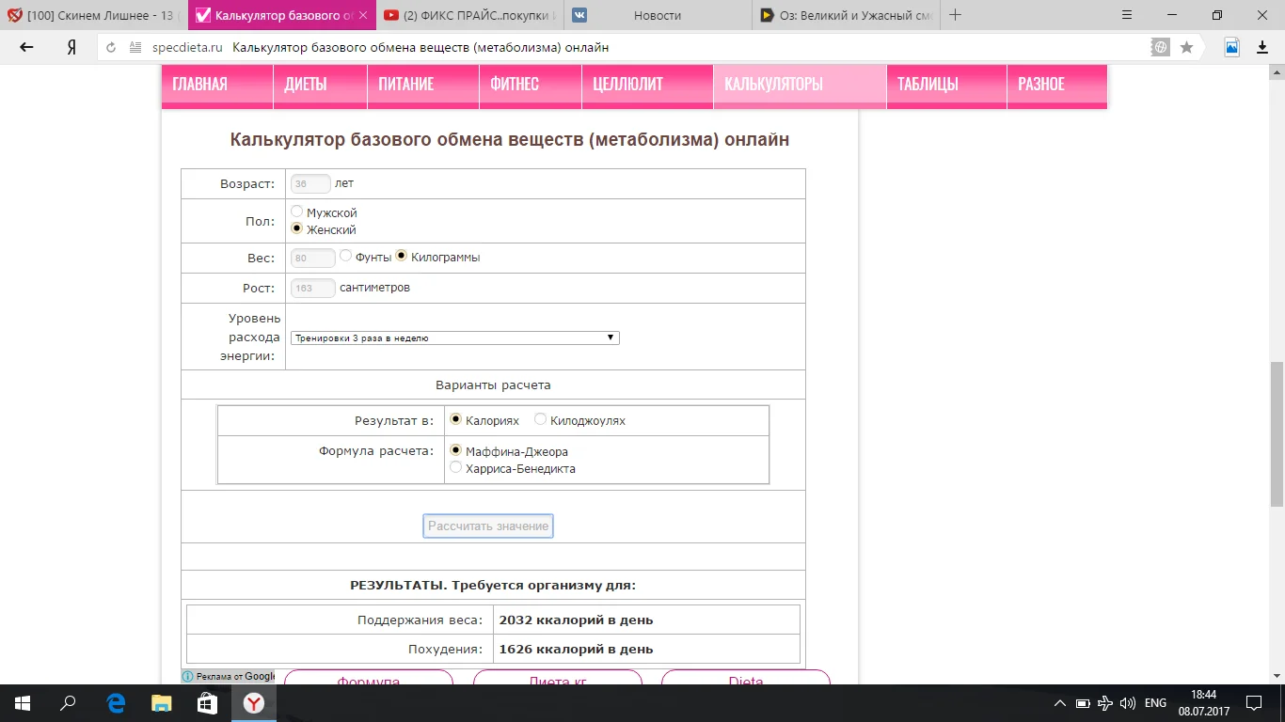Click the battery icon in the tray

[x=1083, y=703]
